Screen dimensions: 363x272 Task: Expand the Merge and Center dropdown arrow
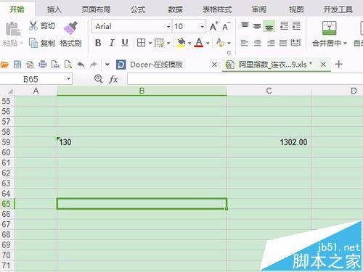[345, 44]
